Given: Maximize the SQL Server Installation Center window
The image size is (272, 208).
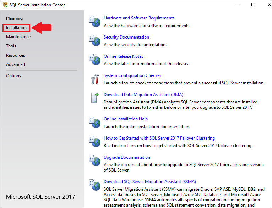Looking at the screenshot, I should click(x=253, y=5).
